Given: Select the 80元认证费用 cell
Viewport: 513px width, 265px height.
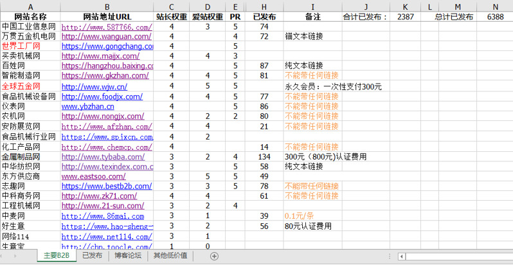Looking at the screenshot, I should click(313, 226).
